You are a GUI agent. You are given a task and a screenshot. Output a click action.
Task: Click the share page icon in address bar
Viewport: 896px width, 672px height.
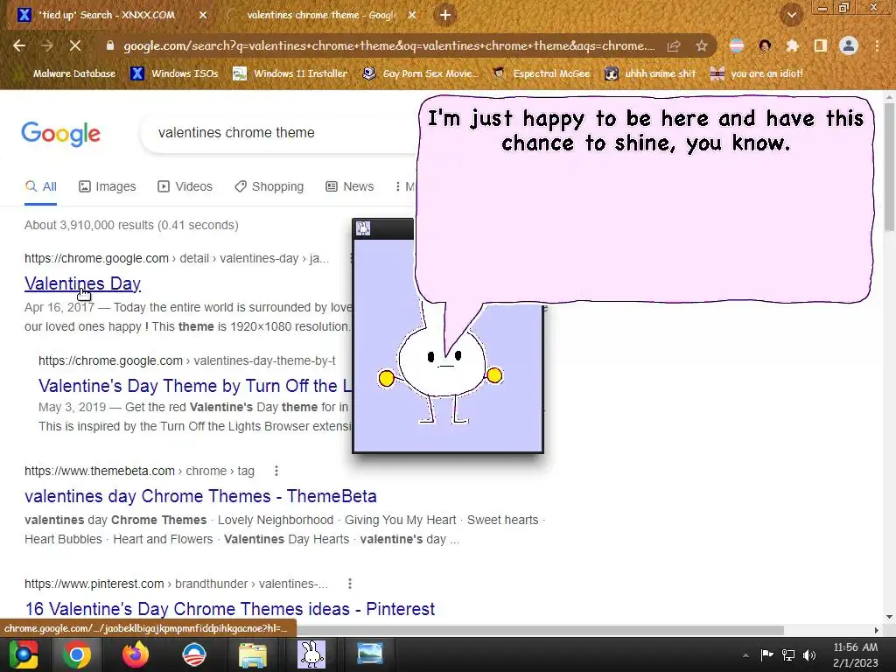point(674,45)
